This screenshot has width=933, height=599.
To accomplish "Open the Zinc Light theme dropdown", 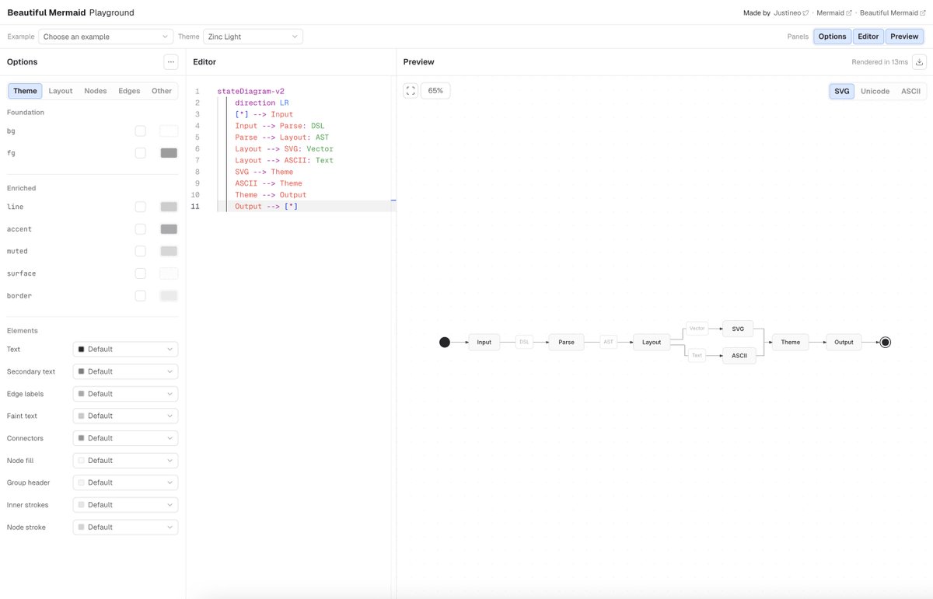I will click(x=253, y=37).
